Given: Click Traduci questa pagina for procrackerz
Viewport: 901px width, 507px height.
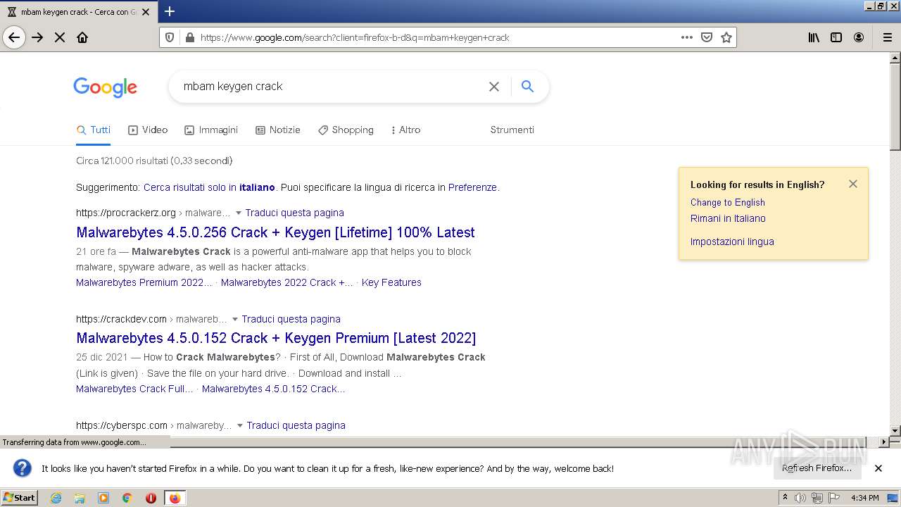Looking at the screenshot, I should [x=294, y=213].
